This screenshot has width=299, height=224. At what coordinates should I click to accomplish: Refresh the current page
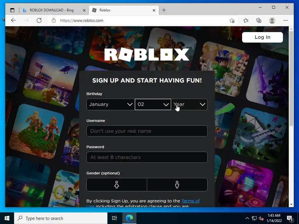(39, 20)
